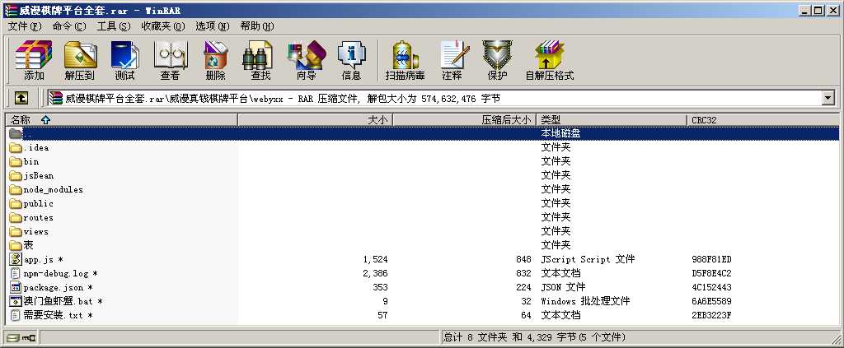Viewport: 844px width, 348px height.
Task: Minimize the WinRAR window
Action: point(805,10)
